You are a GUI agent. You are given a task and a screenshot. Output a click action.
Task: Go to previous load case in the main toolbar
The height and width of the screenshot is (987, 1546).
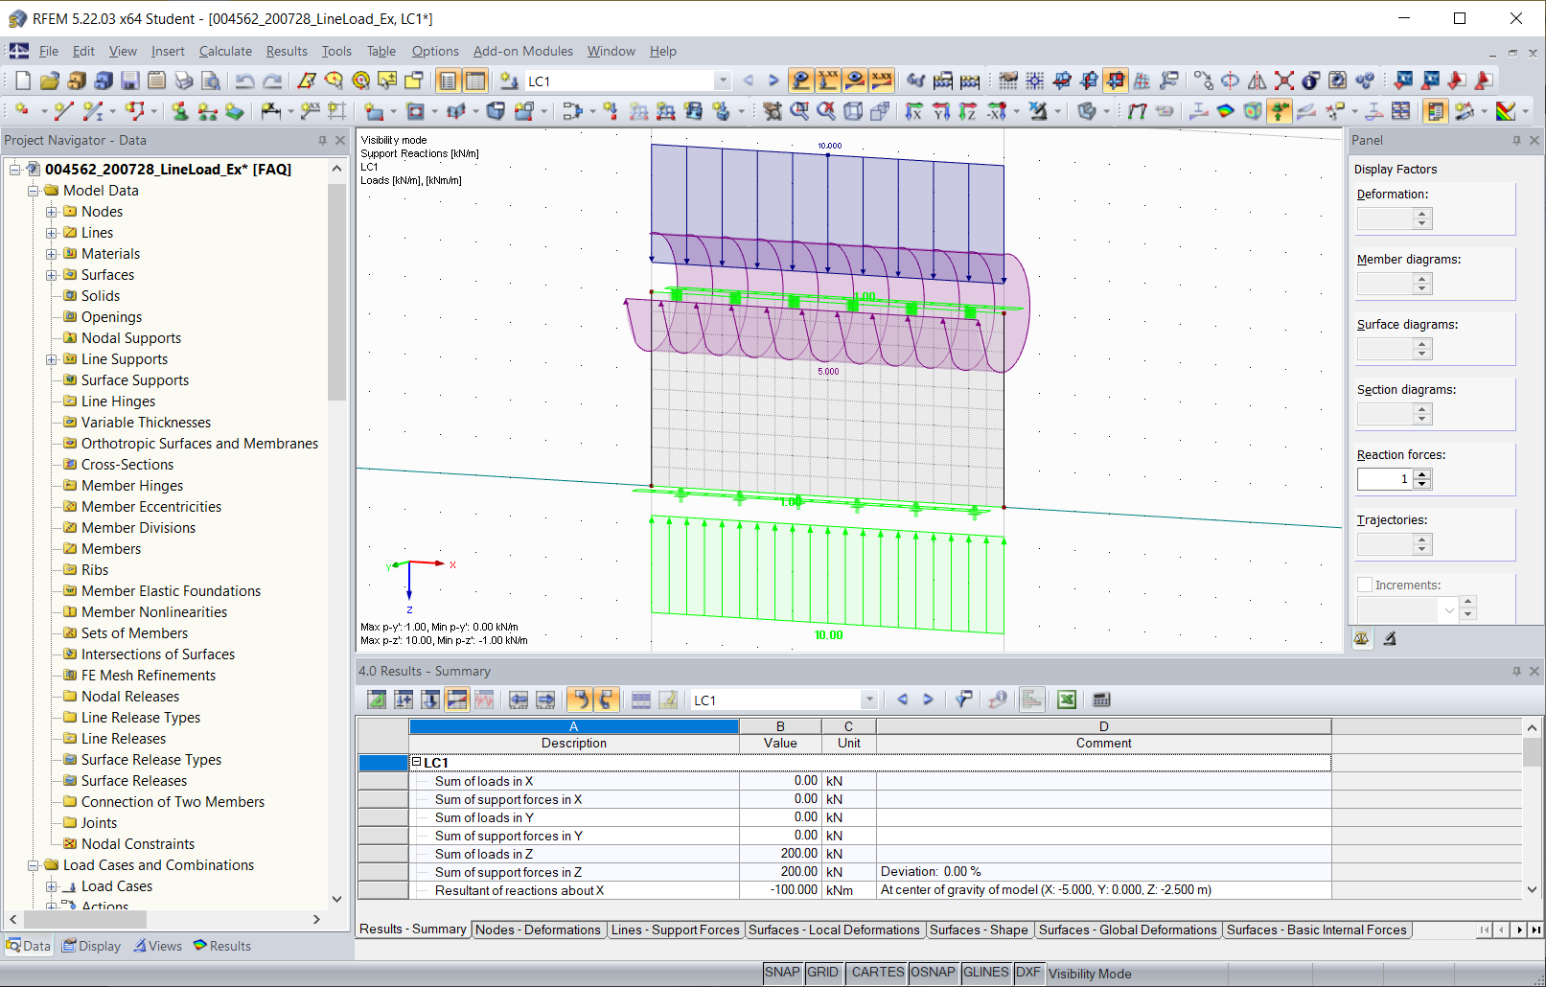749,80
